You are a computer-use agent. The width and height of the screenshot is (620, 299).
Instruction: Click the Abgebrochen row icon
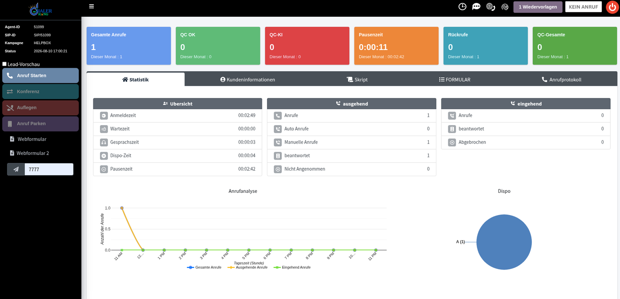[x=452, y=143]
